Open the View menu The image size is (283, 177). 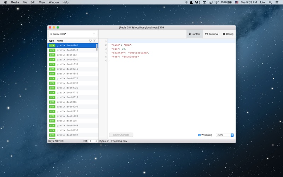[42, 2]
